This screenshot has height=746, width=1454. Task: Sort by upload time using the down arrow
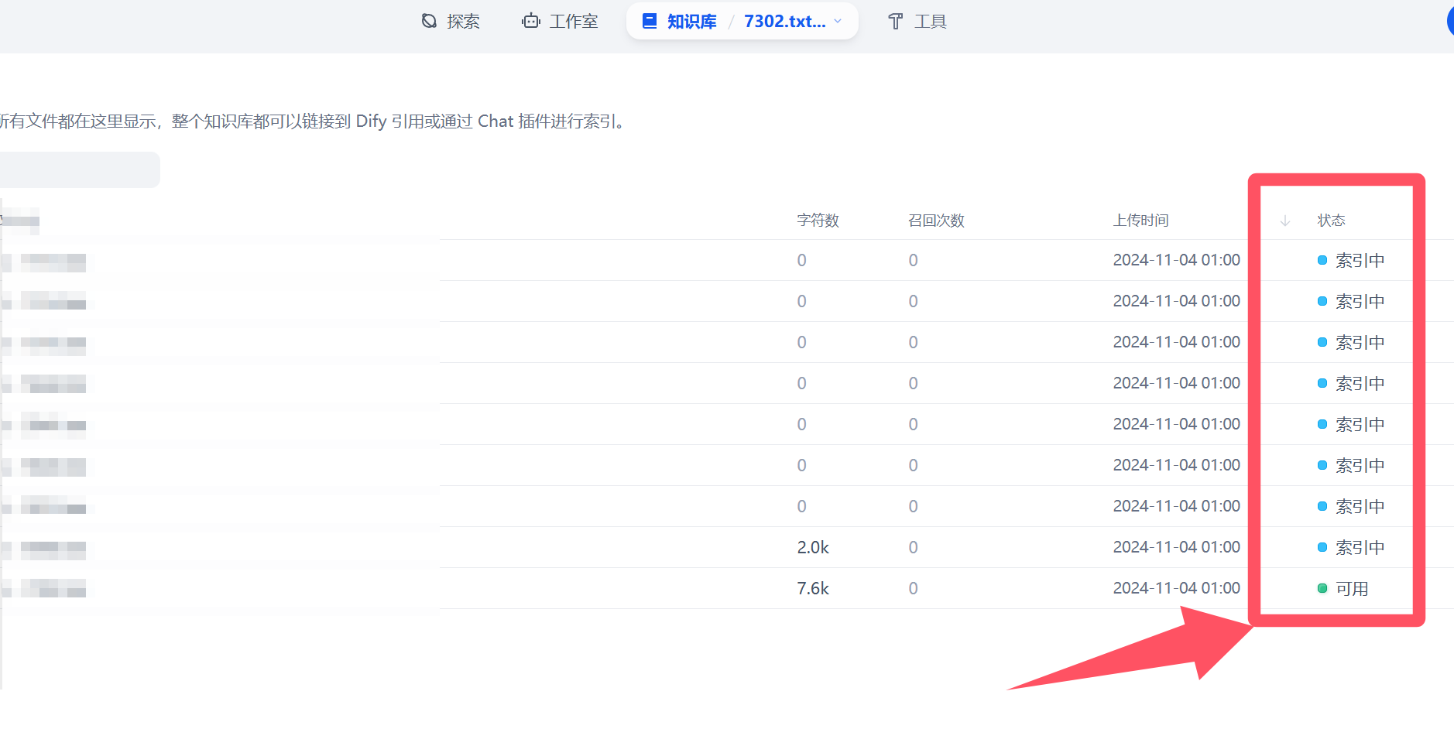click(x=1285, y=221)
